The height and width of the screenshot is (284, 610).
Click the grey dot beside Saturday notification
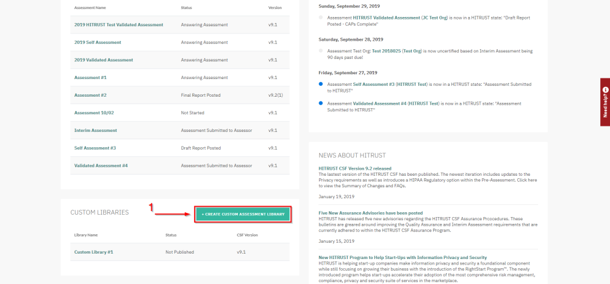(321, 50)
